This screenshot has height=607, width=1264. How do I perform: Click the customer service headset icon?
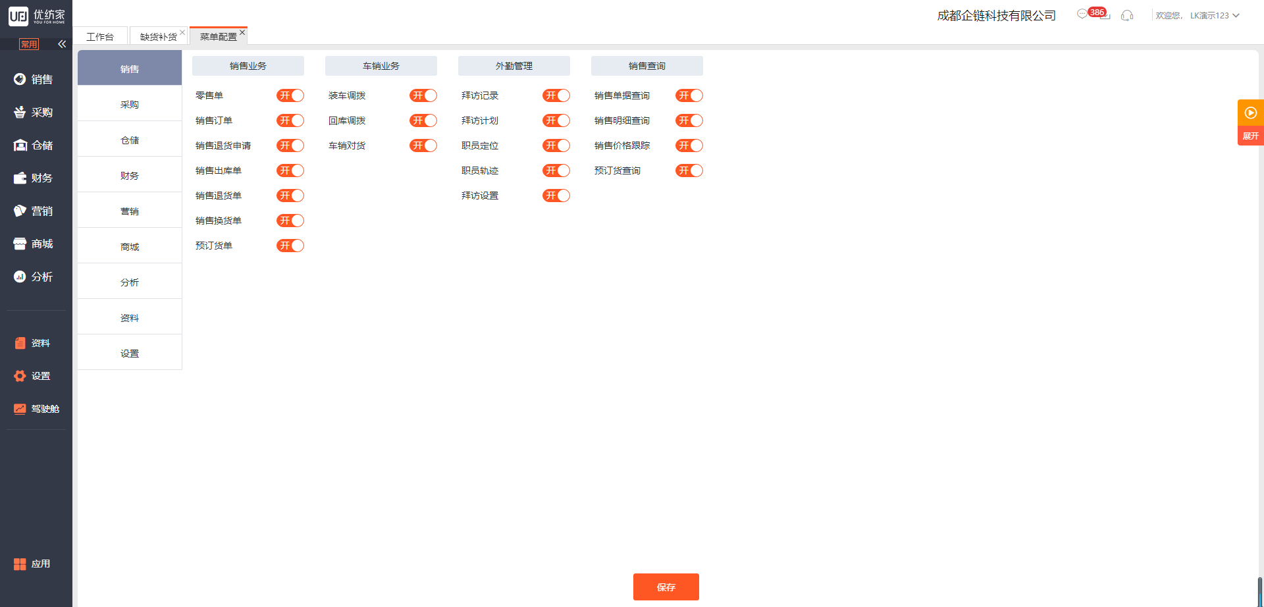pyautogui.click(x=1127, y=15)
